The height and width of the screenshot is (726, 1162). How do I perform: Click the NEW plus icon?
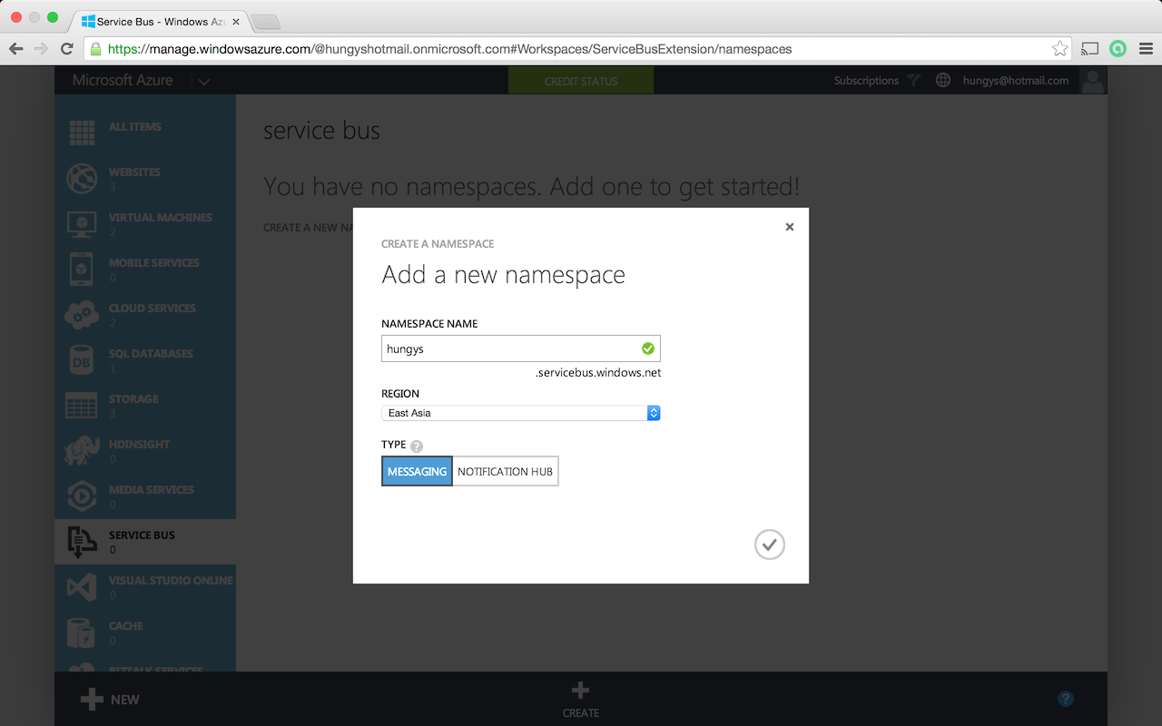pyautogui.click(x=92, y=699)
